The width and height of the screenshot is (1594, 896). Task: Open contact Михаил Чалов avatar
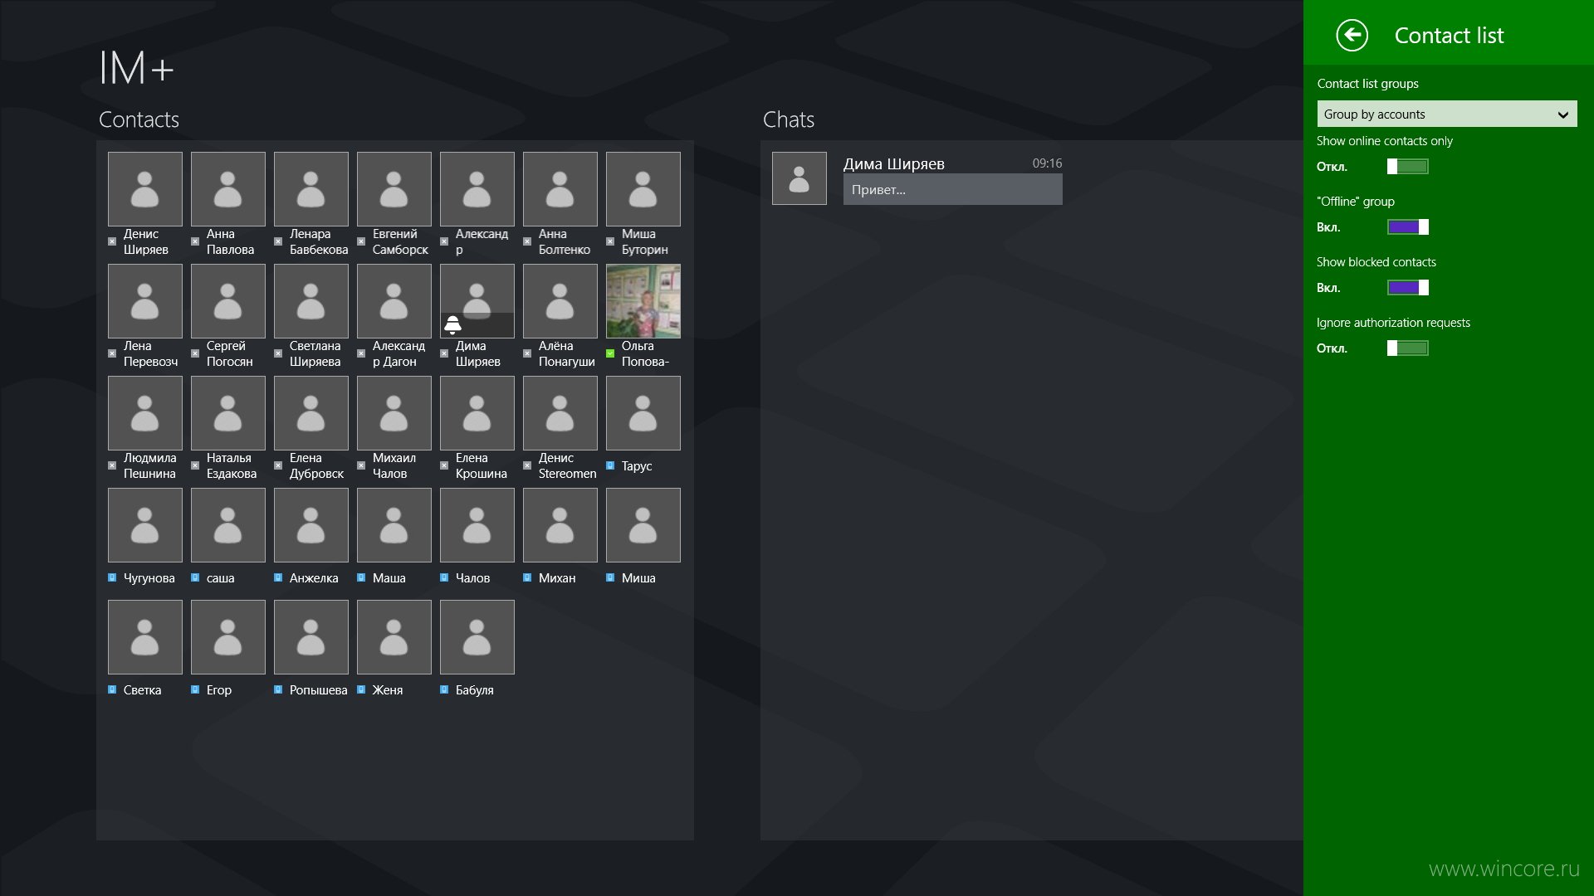pyautogui.click(x=394, y=413)
